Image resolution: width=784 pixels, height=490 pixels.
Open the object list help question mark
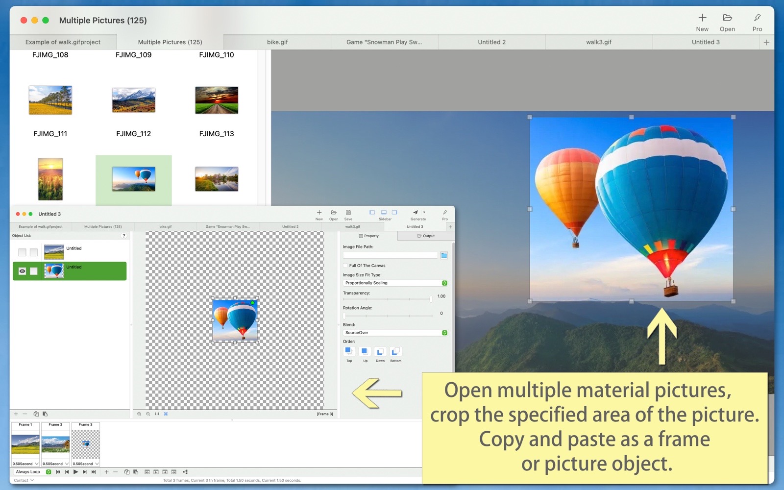[x=124, y=236]
